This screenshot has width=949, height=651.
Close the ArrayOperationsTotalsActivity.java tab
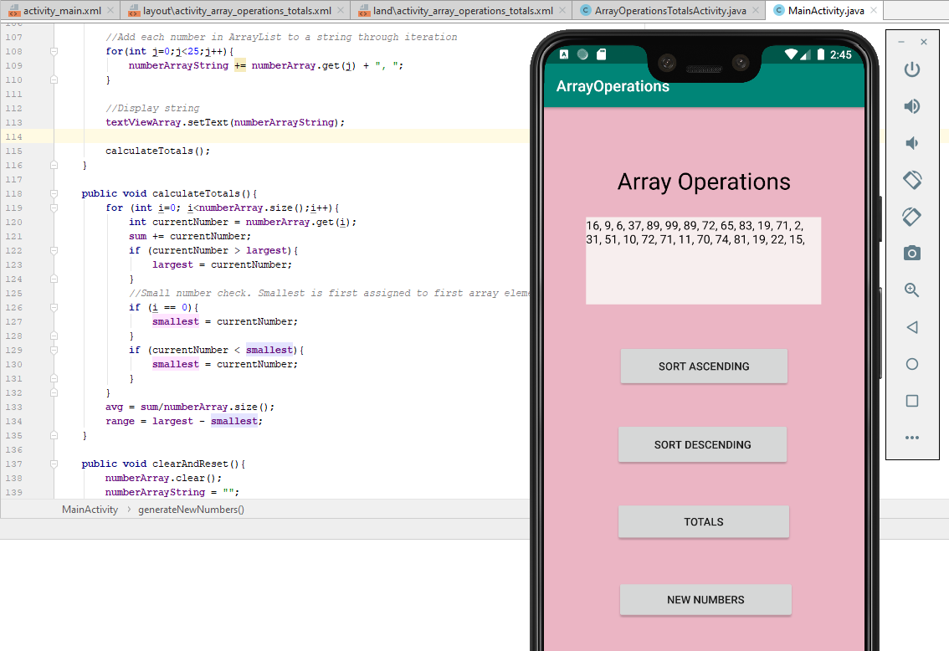pyautogui.click(x=756, y=10)
